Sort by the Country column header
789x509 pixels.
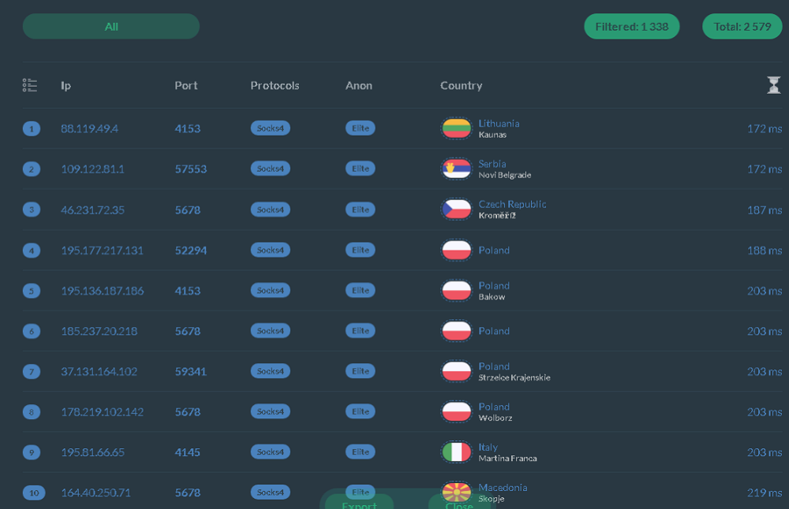(x=461, y=85)
